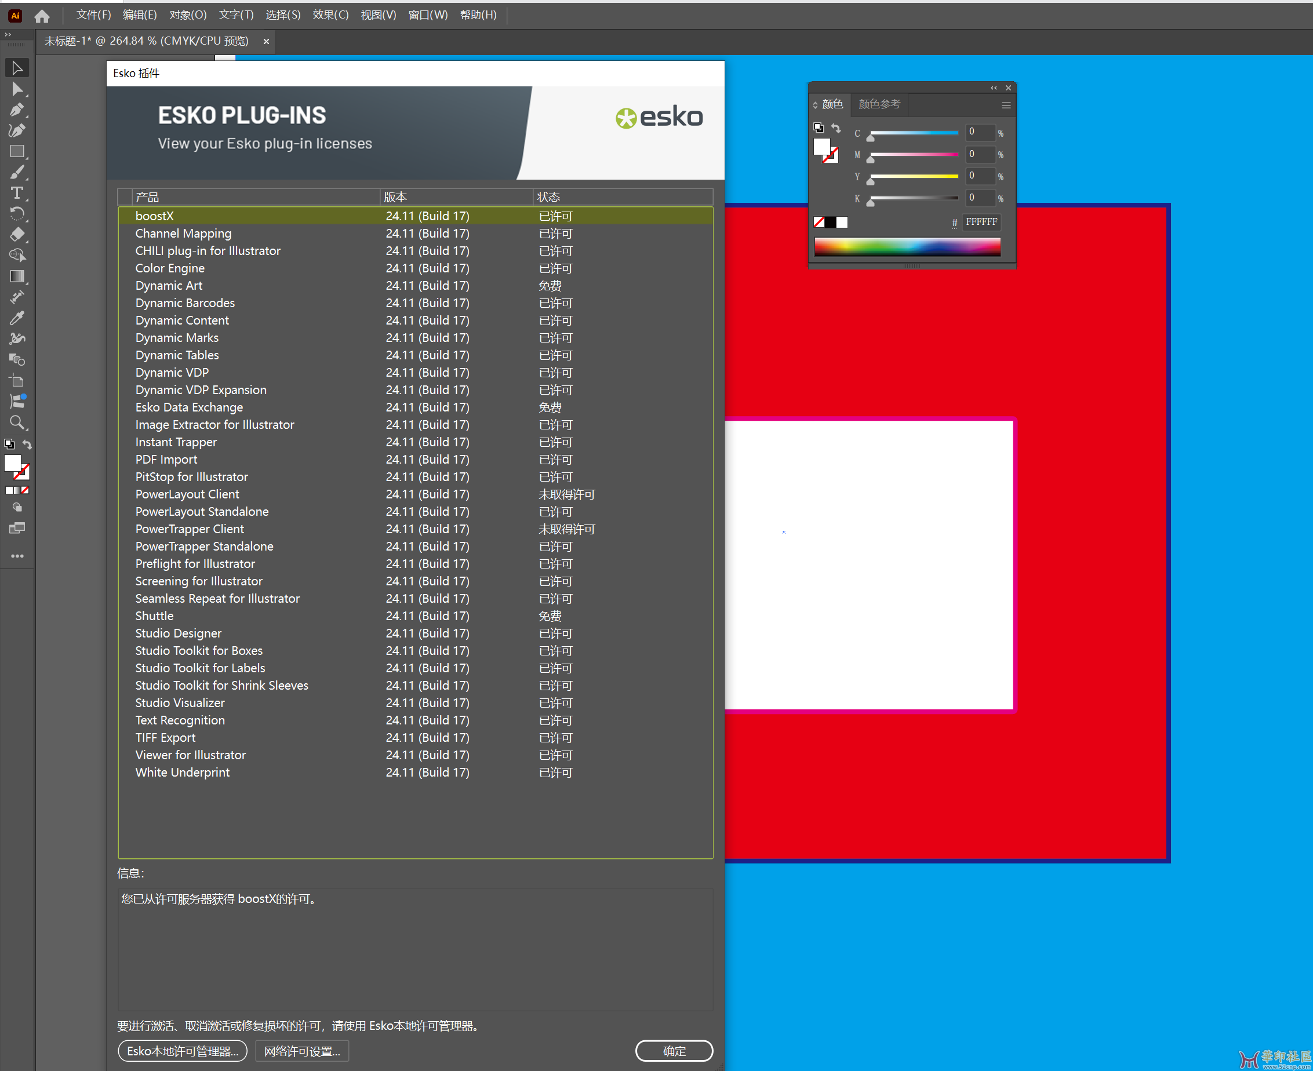Image resolution: width=1313 pixels, height=1071 pixels.
Task: Select the Studio Visualizer row
Action: pyautogui.click(x=415, y=702)
